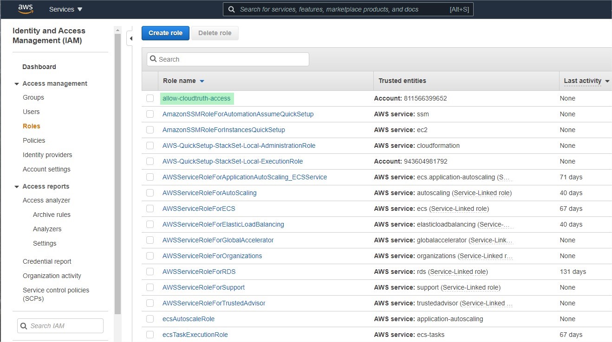Open the Services dropdown menu
The width and height of the screenshot is (612, 342).
point(65,9)
